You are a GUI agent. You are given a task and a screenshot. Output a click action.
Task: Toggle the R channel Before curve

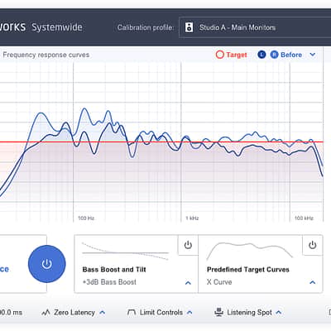pyautogui.click(x=274, y=55)
